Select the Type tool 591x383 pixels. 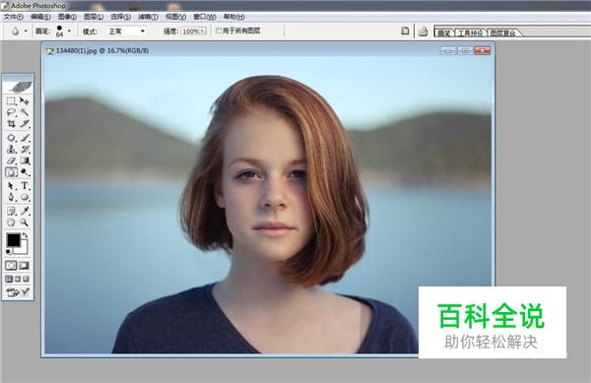(25, 186)
